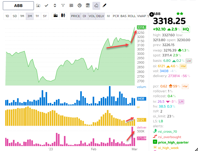Image resolution: width=198 pixels, height=151 pixels.
Task: Open the sliders settings icon
Action: (x=71, y=5)
